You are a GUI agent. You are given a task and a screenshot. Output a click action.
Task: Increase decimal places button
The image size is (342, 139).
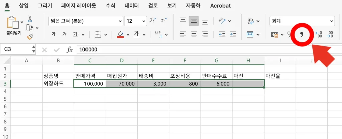click(319, 34)
